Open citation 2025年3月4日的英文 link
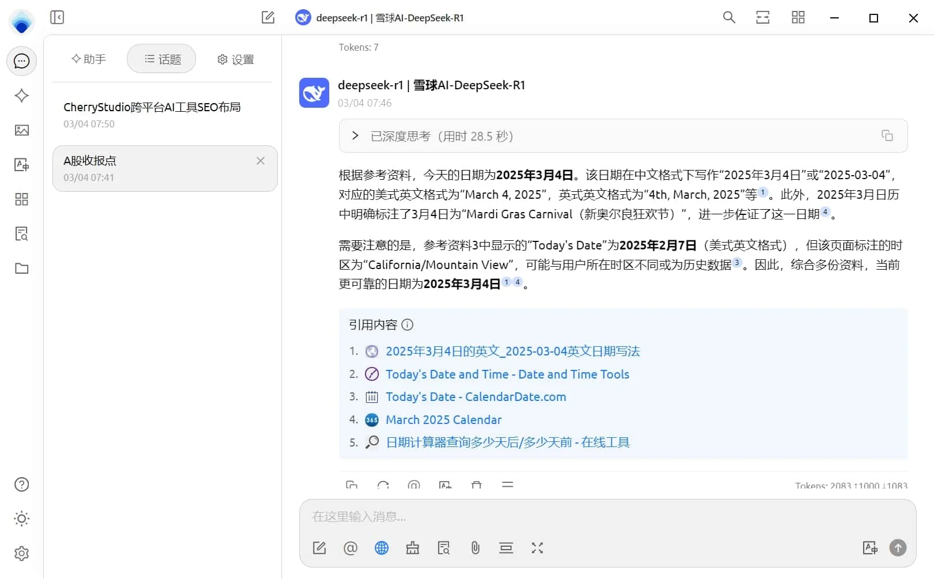This screenshot has width=934, height=579. 513,351
